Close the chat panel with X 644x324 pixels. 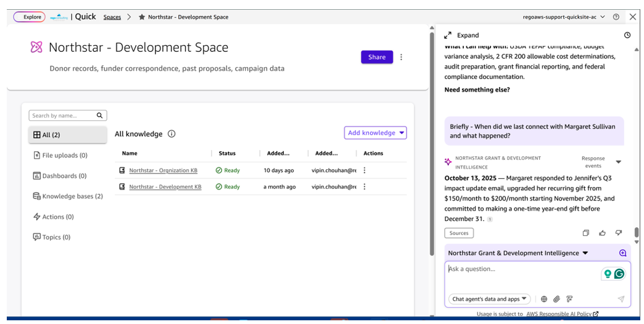633,17
